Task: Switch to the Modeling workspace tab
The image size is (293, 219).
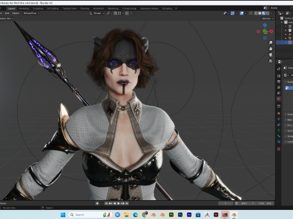Action: pyautogui.click(x=24, y=9)
